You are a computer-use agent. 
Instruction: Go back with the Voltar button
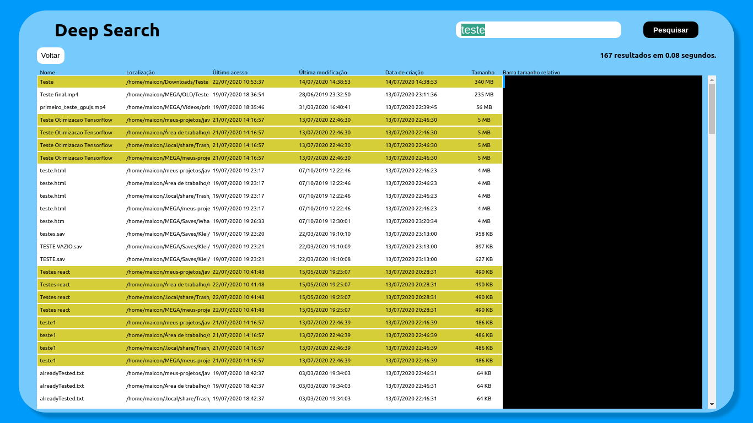[51, 56]
